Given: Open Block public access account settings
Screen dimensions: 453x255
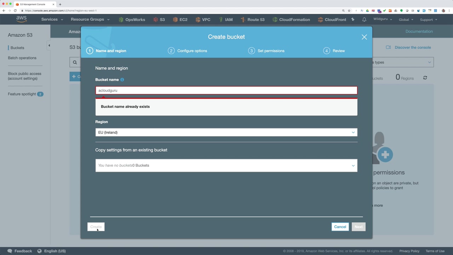Looking at the screenshot, I should pyautogui.click(x=24, y=76).
